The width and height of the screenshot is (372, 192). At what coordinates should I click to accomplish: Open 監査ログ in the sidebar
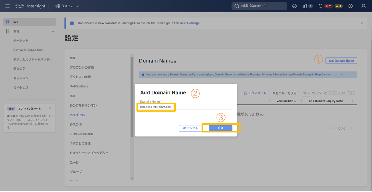(19, 69)
